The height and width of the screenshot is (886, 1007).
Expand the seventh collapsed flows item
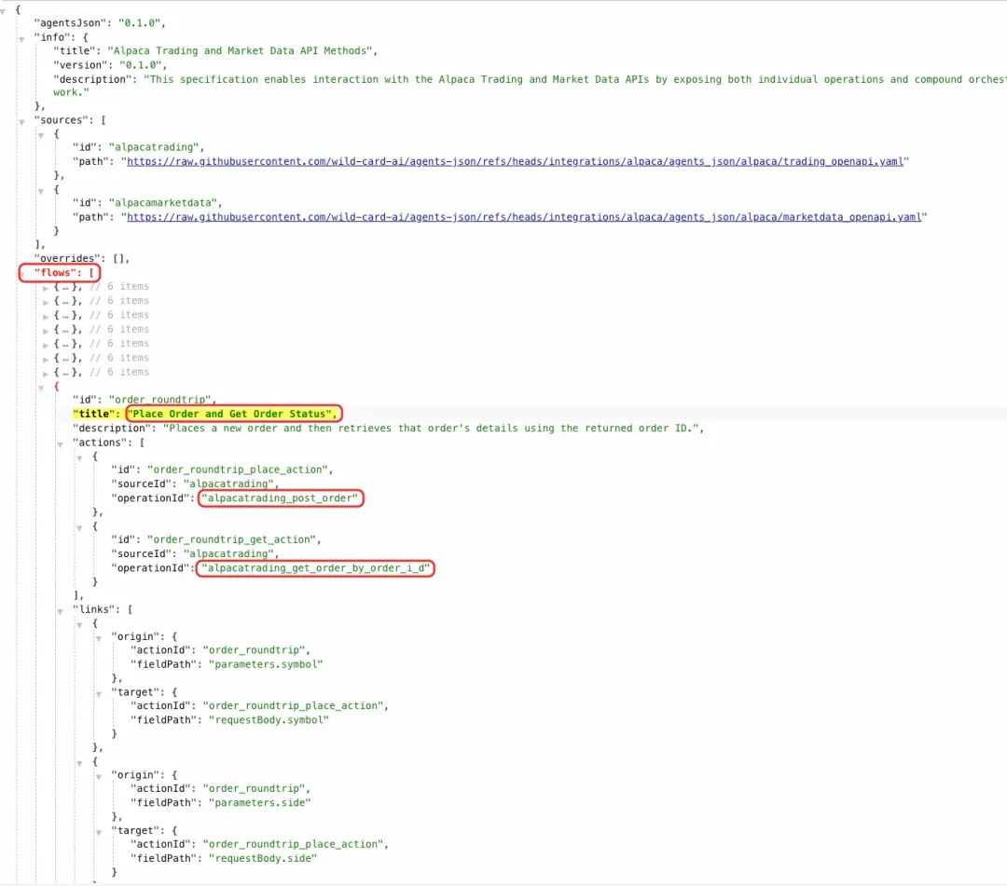tap(46, 374)
